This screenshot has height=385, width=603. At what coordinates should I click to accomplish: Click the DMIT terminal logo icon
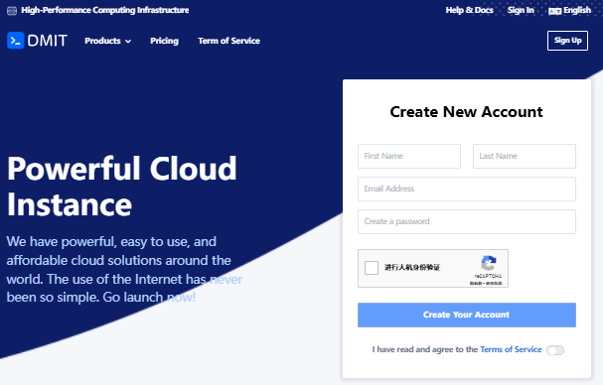15,41
